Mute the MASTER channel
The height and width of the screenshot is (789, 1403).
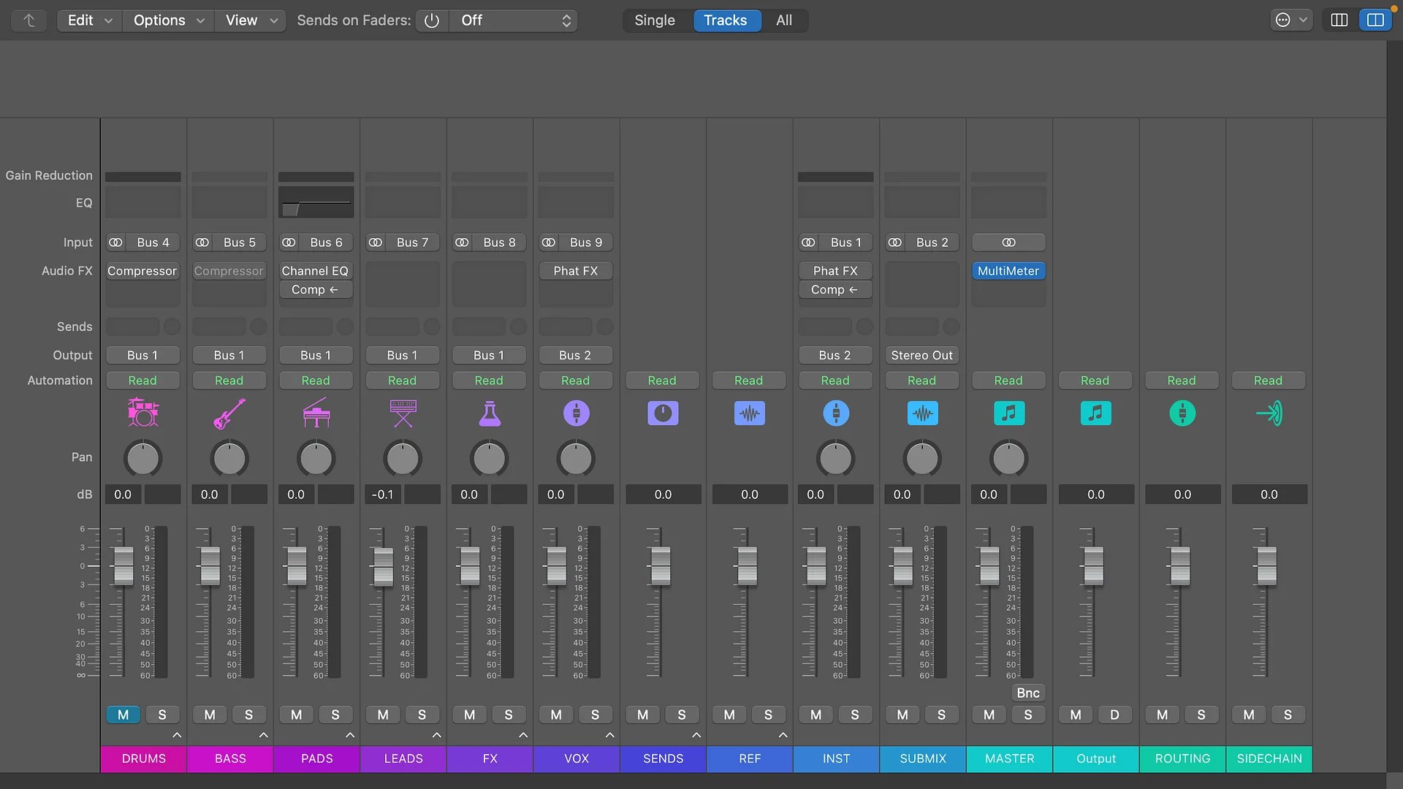[989, 714]
